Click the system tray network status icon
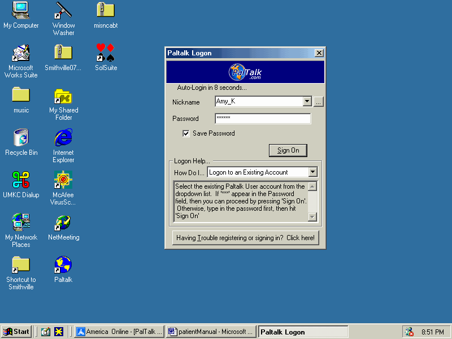Screen dimensions: 452x339 (409, 332)
